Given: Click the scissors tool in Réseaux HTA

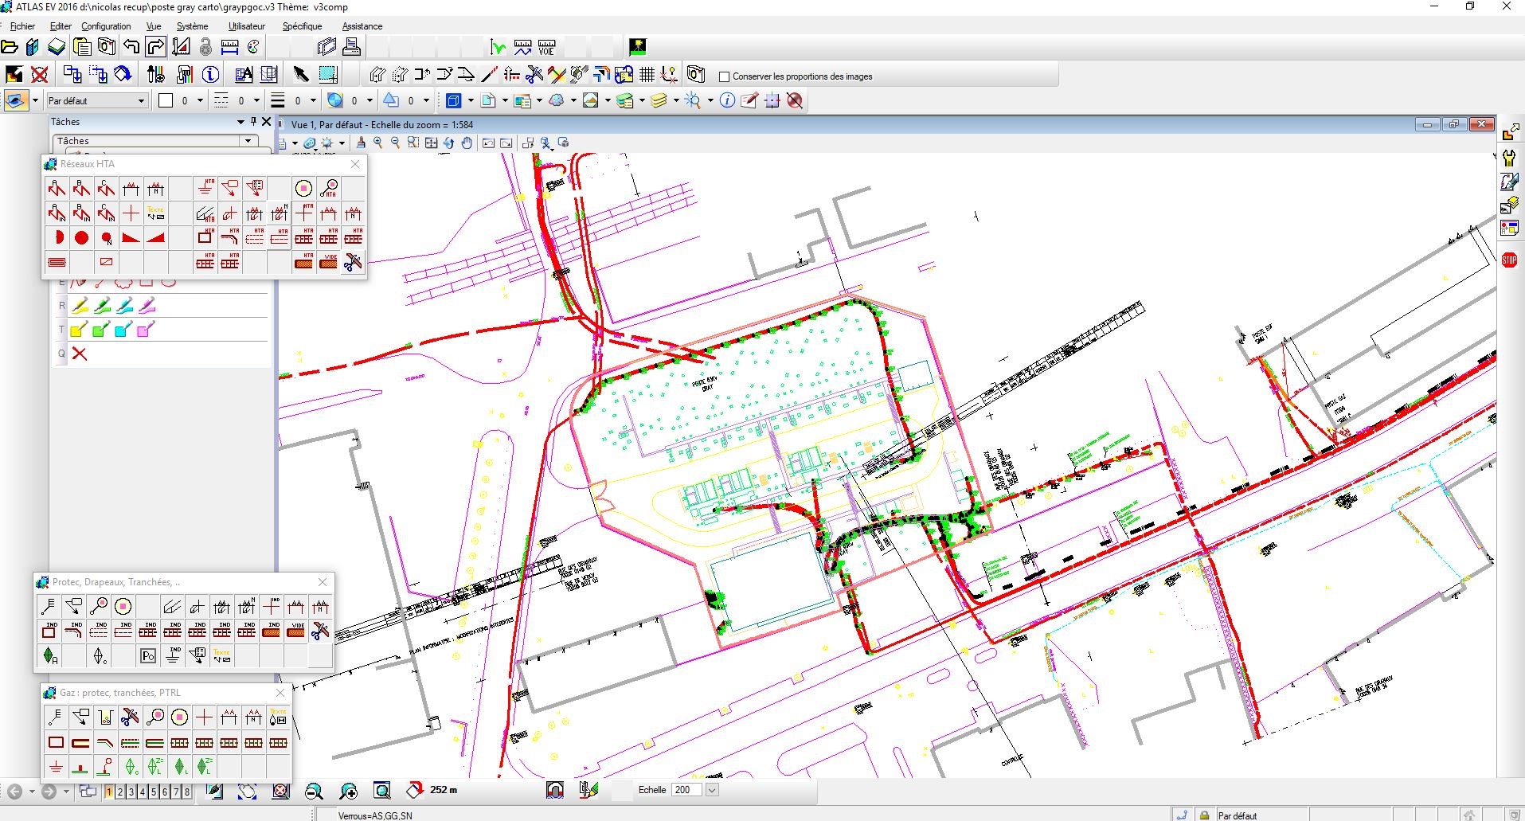Looking at the screenshot, I should (353, 262).
